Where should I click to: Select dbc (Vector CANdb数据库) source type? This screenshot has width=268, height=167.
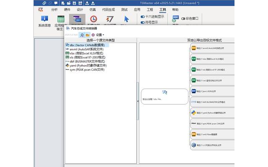pyautogui.click(x=87, y=45)
